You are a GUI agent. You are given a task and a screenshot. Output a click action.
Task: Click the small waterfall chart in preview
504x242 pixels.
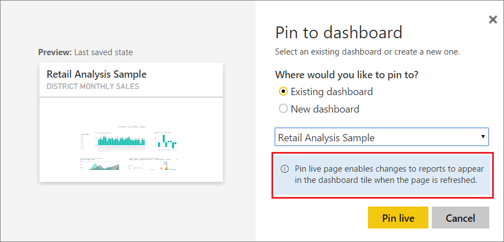click(x=165, y=141)
